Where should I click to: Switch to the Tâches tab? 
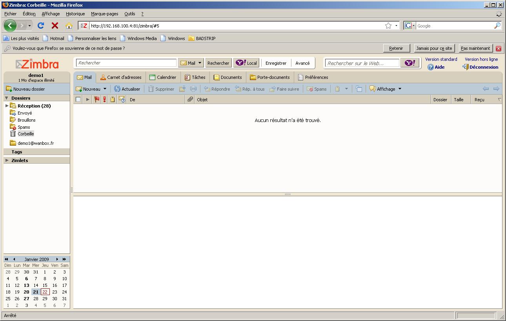tap(195, 77)
